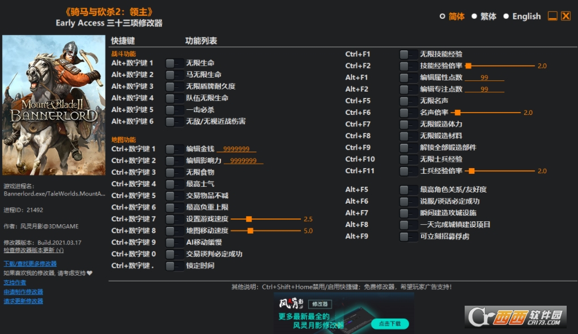Viewport: 578px width, 334px height.
Task: Select 简体 language radio button
Action: pos(443,16)
